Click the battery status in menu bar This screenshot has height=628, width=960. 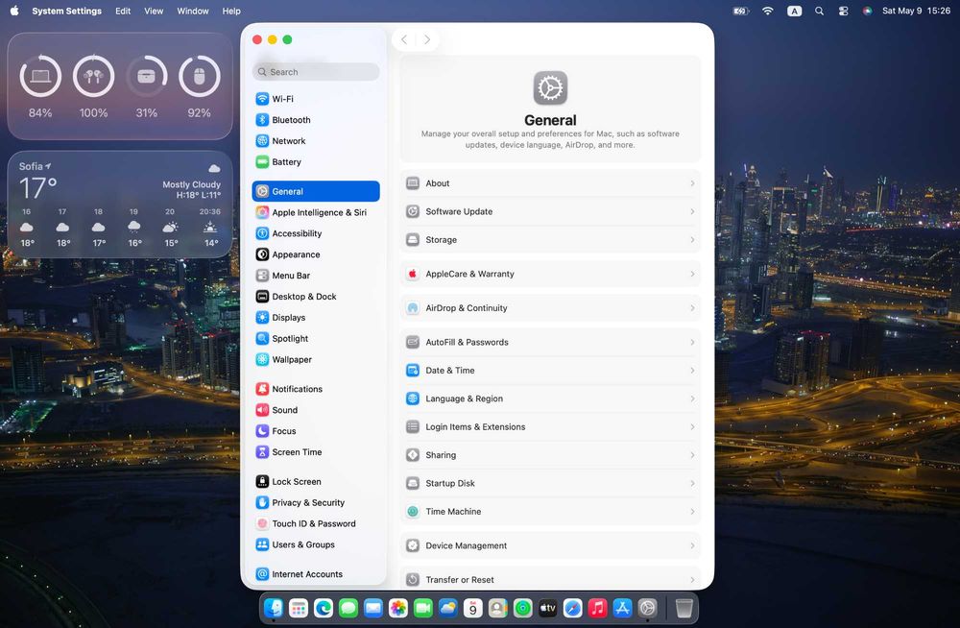[741, 11]
